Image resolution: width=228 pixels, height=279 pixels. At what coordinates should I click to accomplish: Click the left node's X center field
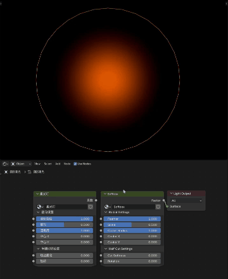click(65, 237)
